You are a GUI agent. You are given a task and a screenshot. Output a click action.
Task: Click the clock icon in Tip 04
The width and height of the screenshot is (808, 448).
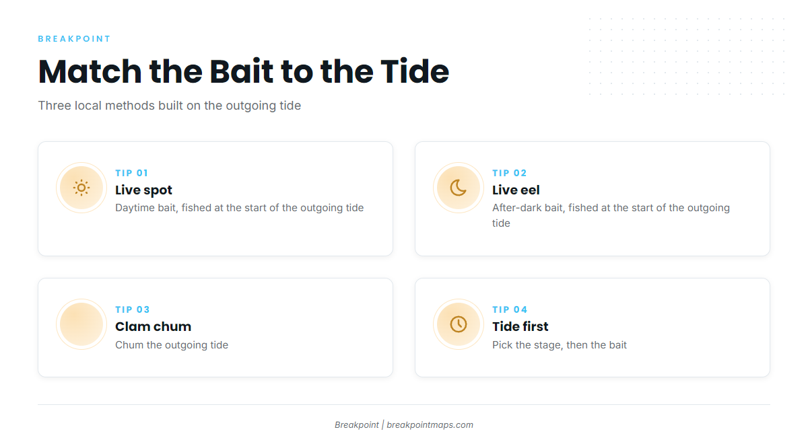pos(459,324)
